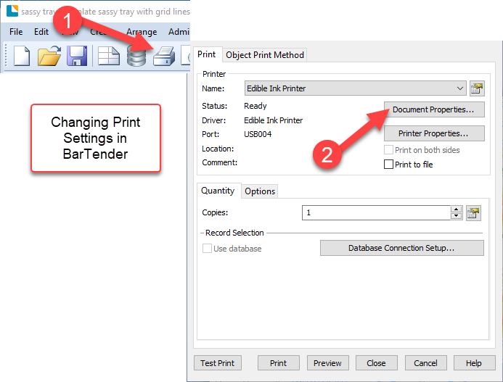The height and width of the screenshot is (382, 503).
Task: Decrease copies with the down spinner arrow
Action: 456,216
